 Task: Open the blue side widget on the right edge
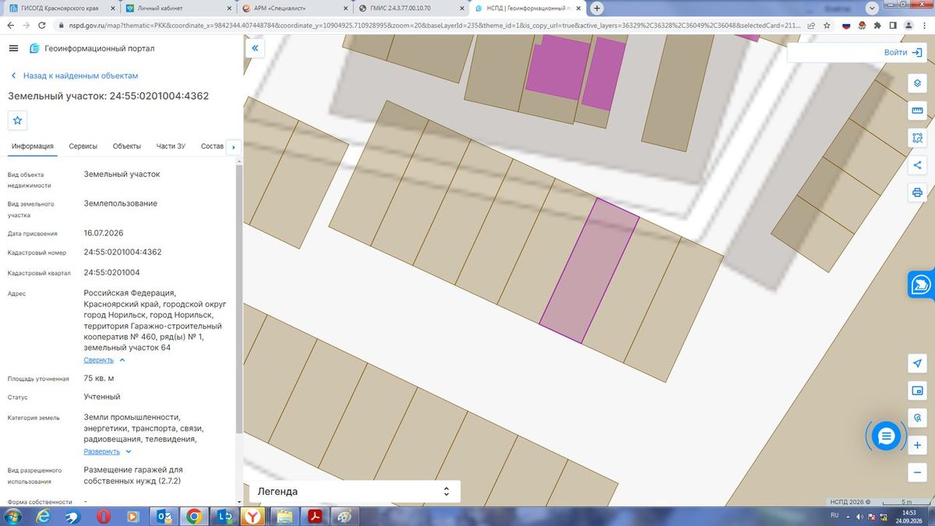pos(921,284)
